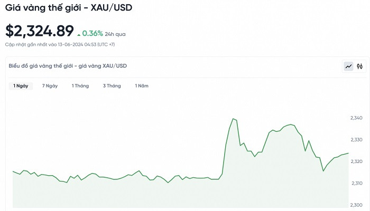Viewport: 370px width, 211px height.
Task: Select the 7 Ngày time range
Action: pos(50,85)
